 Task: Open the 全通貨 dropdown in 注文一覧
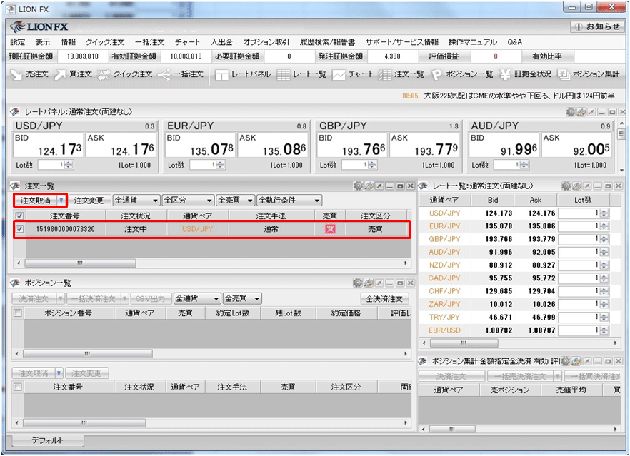point(136,200)
